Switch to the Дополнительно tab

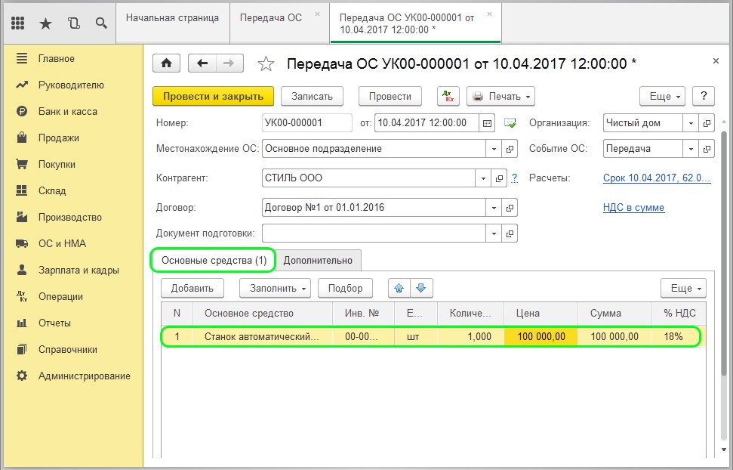coord(318,260)
